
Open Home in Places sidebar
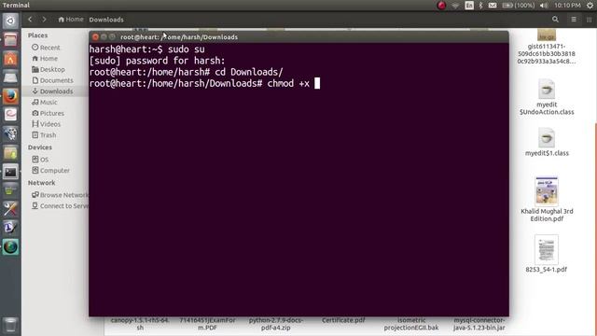coord(45,58)
